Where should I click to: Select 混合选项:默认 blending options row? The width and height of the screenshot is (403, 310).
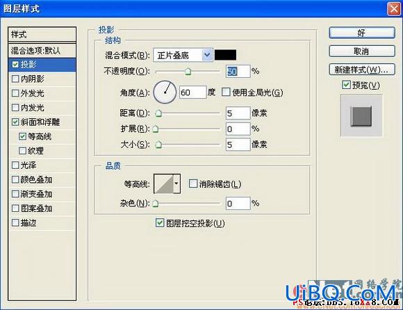click(42, 51)
